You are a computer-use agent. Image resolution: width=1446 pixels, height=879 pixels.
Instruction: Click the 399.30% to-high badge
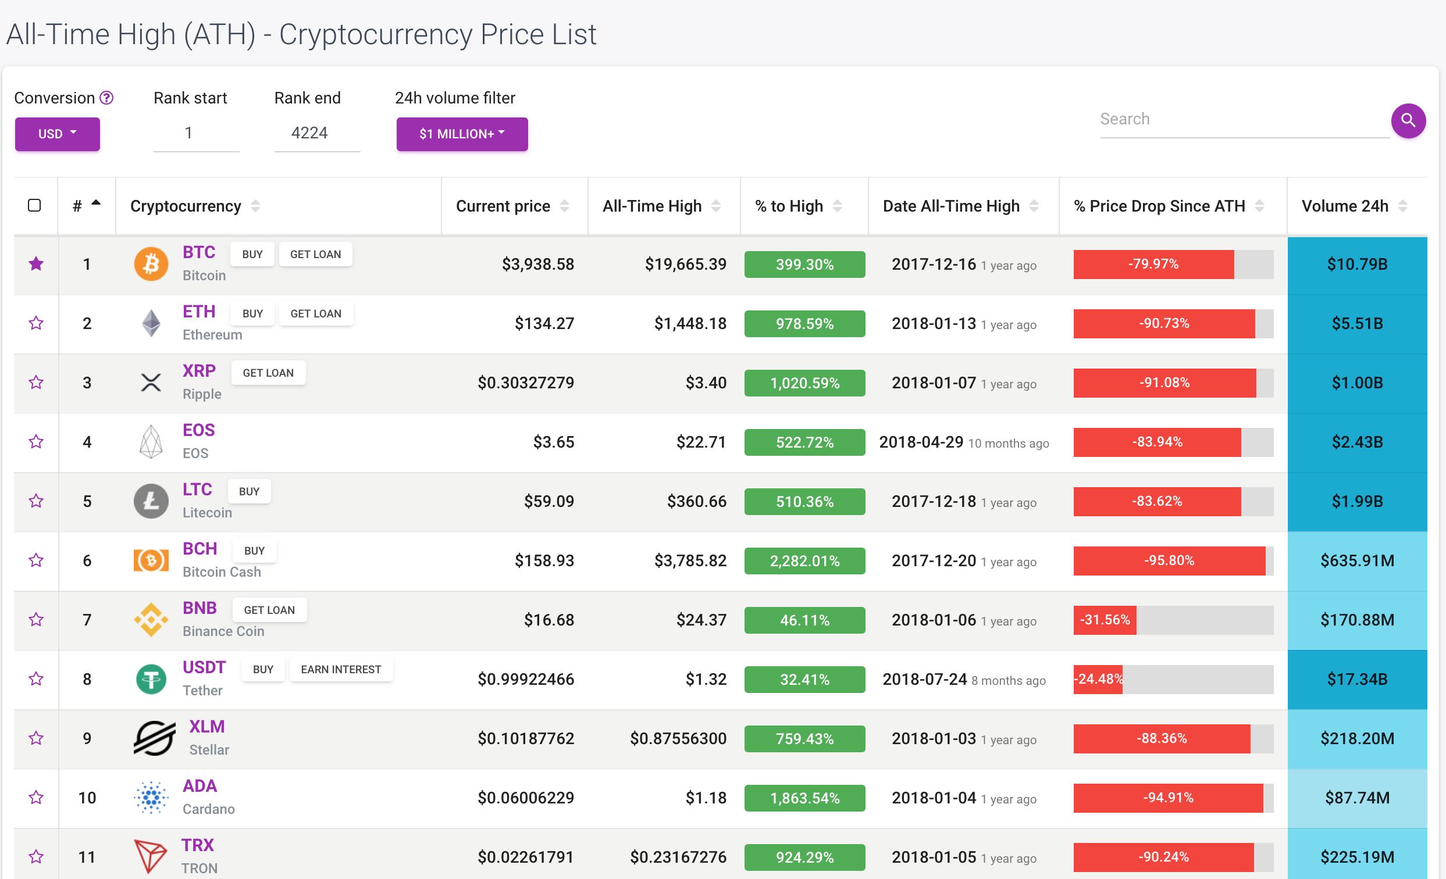pyautogui.click(x=804, y=264)
